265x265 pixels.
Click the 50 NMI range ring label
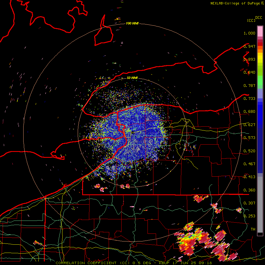click(132, 78)
